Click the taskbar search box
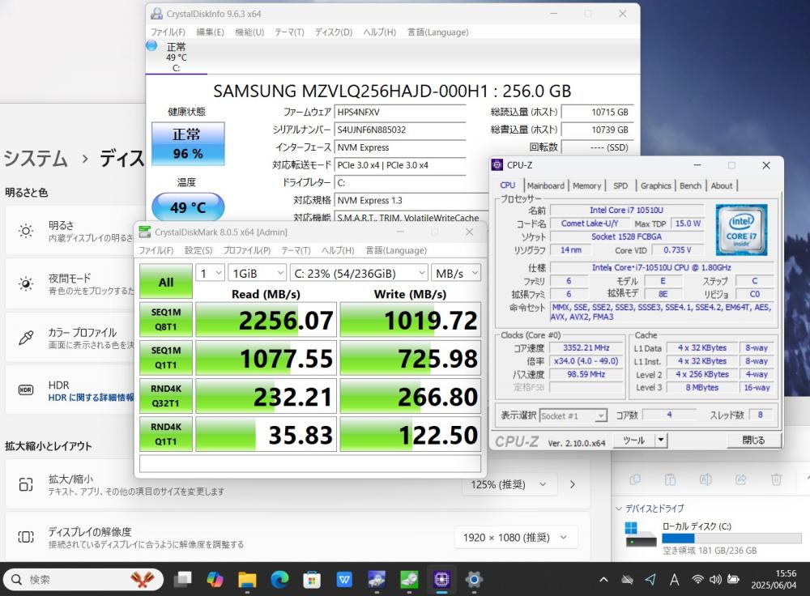 [83, 580]
